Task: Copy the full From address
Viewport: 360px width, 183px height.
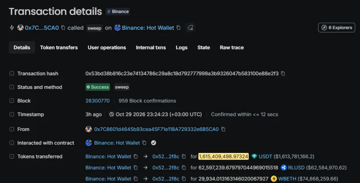Action: 223,129
